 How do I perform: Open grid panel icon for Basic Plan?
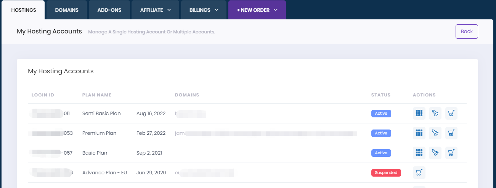[x=419, y=153]
